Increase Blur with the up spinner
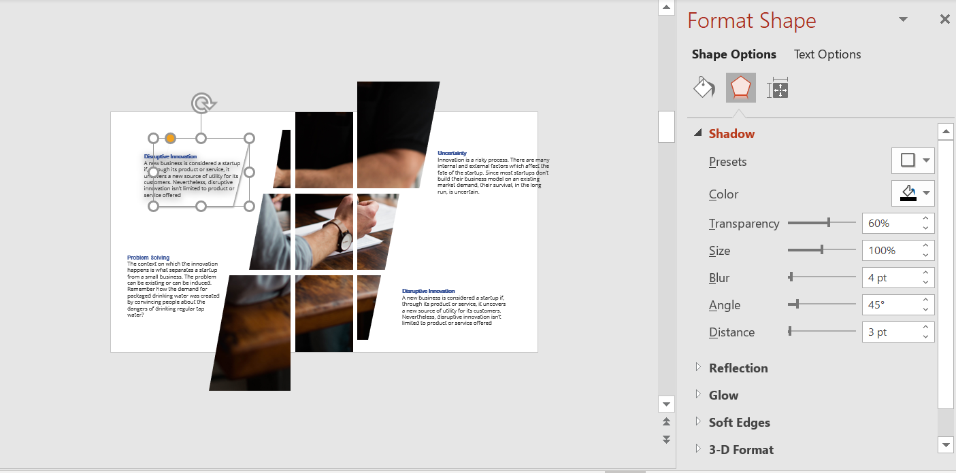 click(x=926, y=273)
